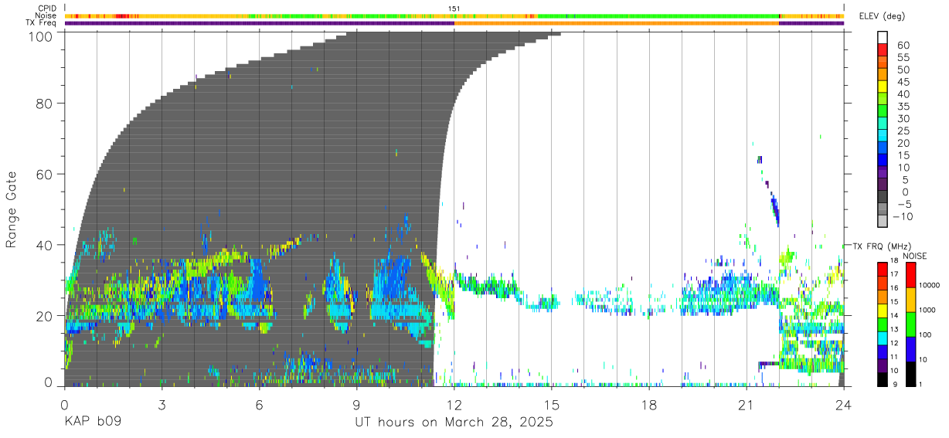The height and width of the screenshot is (438, 949).
Task: Click the '80' tick label on Range Gate axis
Action: click(x=46, y=104)
